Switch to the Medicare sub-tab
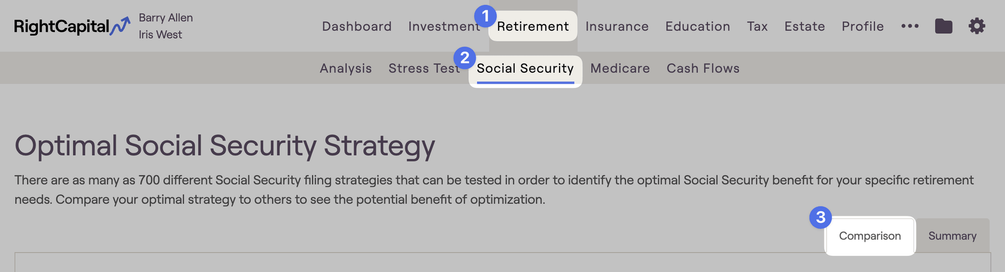This screenshot has width=1005, height=272. click(620, 69)
